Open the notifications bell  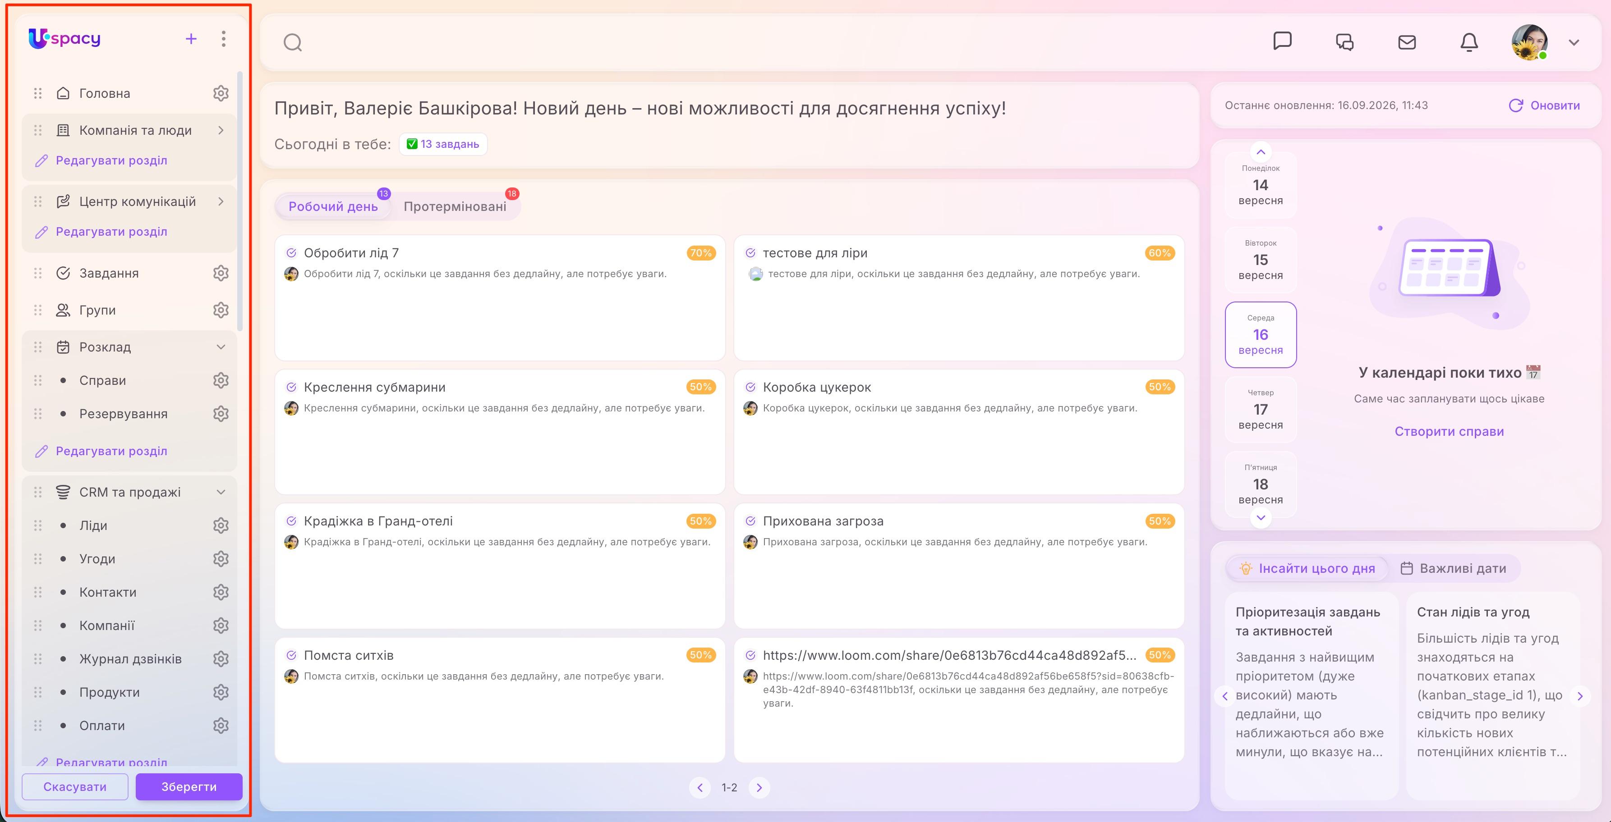pos(1469,42)
